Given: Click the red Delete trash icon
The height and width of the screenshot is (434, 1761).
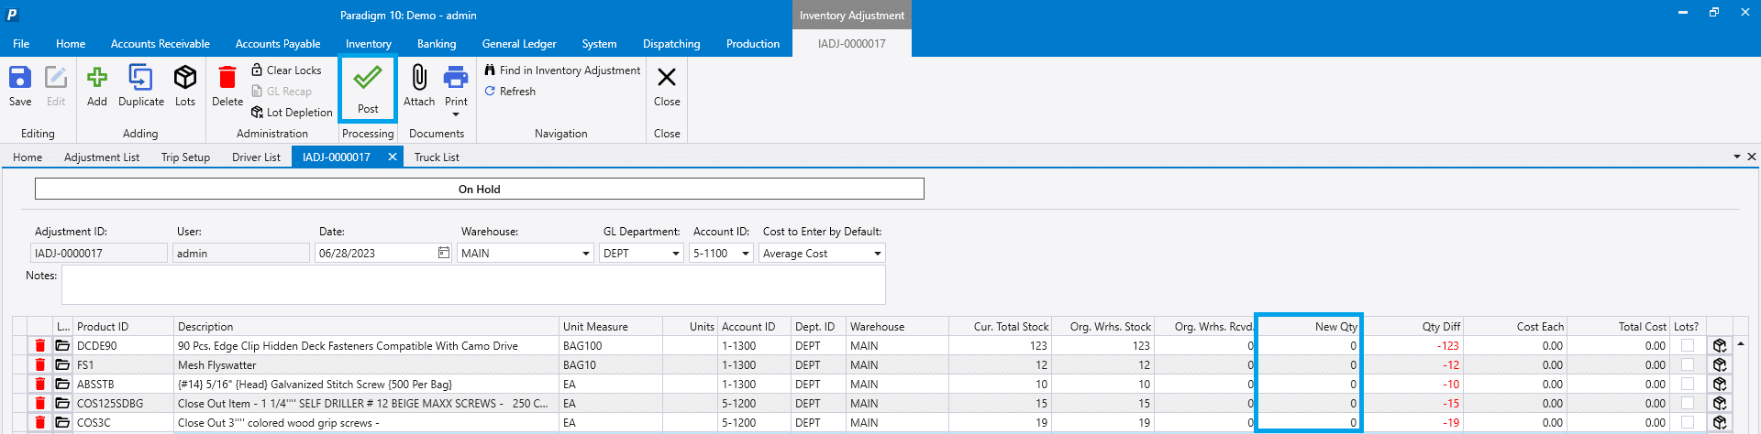Looking at the screenshot, I should [x=227, y=79].
